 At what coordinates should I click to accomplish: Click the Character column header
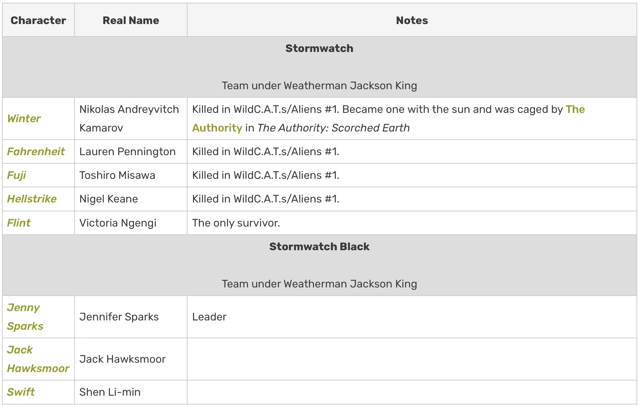pos(38,21)
